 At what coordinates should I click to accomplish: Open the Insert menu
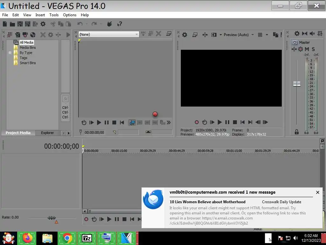(40, 15)
